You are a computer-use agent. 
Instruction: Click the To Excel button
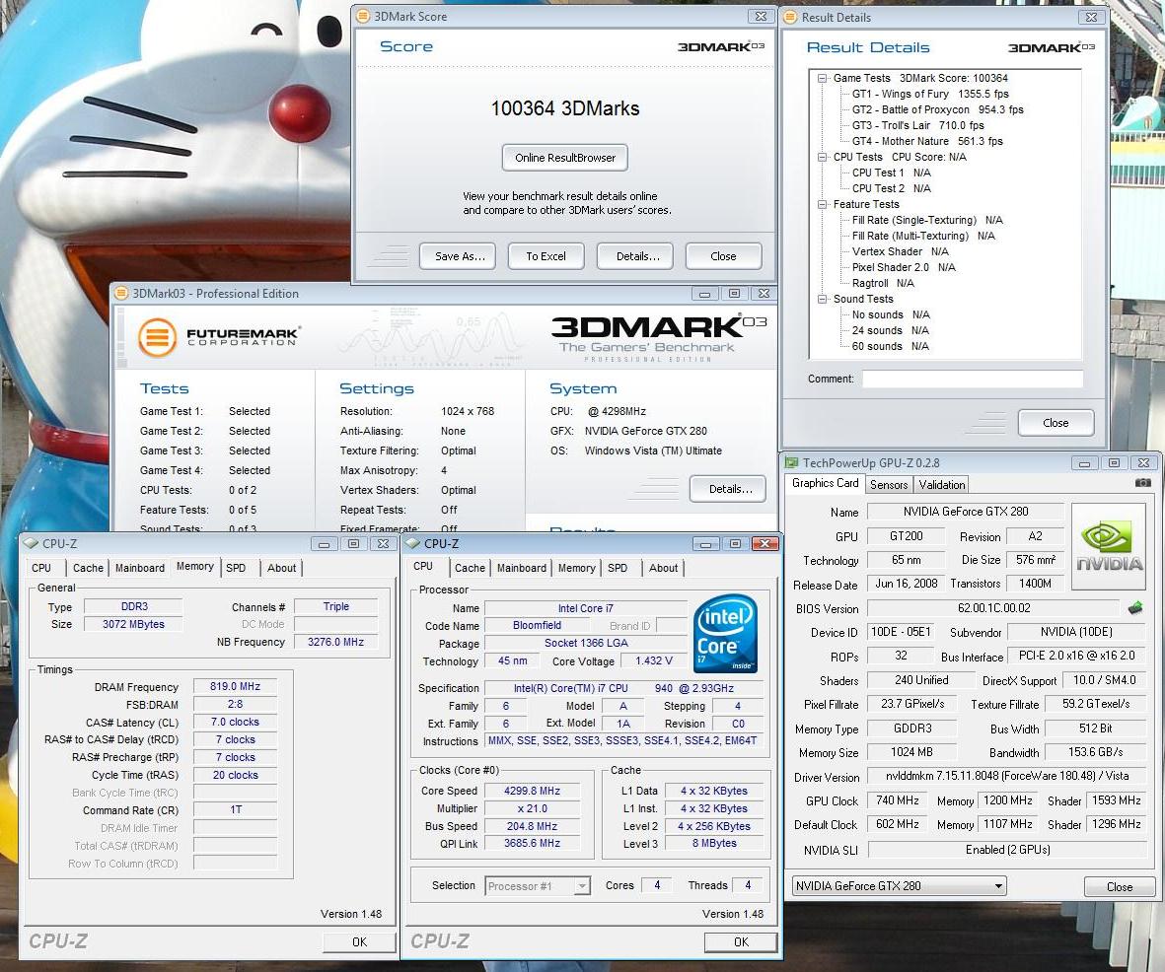(x=546, y=256)
